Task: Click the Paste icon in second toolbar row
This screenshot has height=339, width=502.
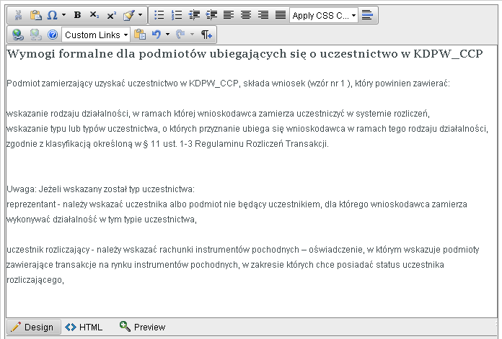Action: 140,35
